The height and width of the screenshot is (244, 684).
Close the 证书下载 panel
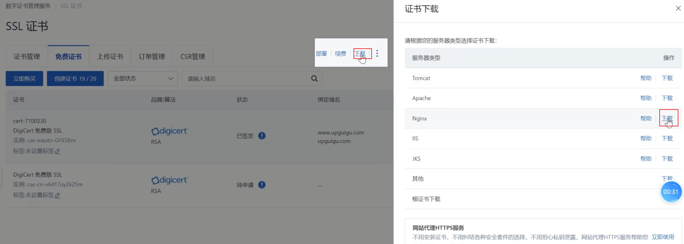[x=678, y=8]
